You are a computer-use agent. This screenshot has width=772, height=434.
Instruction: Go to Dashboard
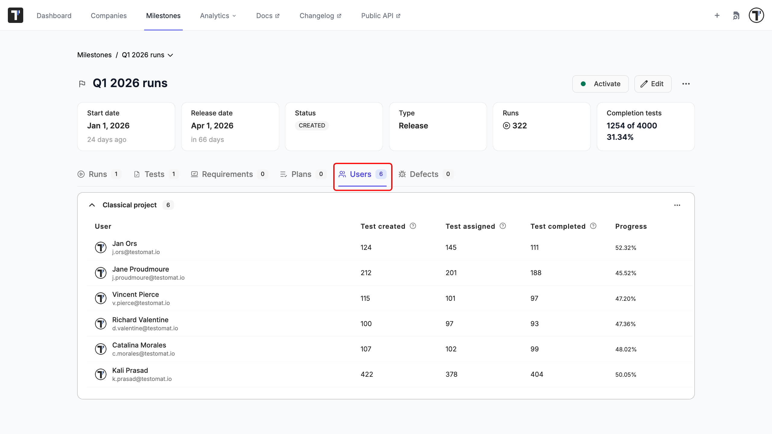coord(54,16)
